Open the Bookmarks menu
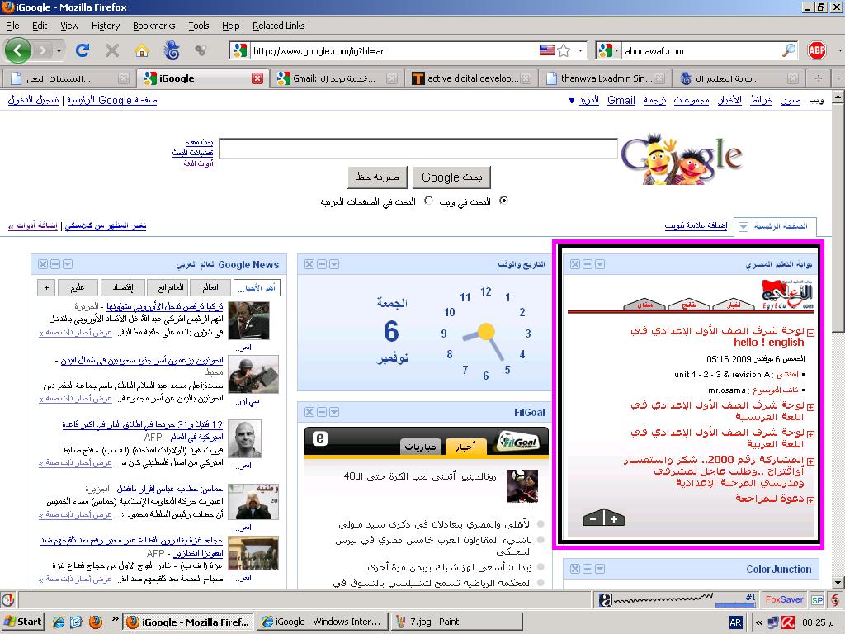This screenshot has width=845, height=634. tap(154, 26)
